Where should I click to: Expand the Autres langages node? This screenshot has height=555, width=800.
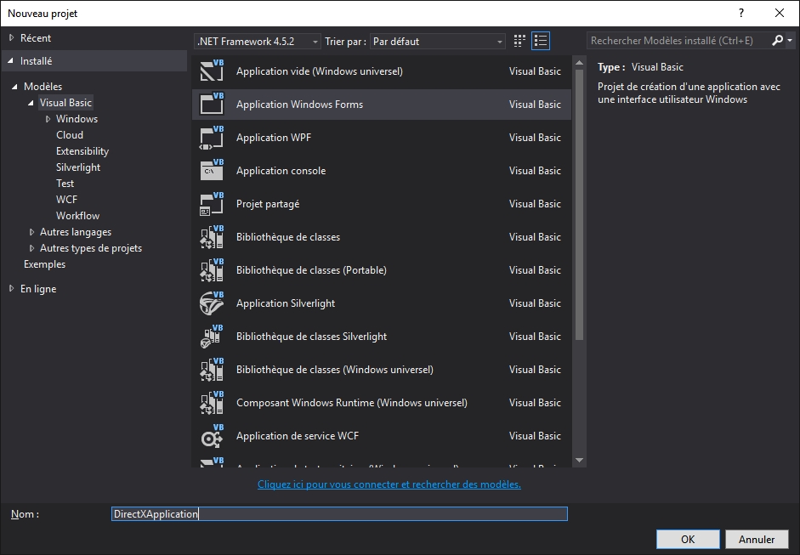click(31, 232)
